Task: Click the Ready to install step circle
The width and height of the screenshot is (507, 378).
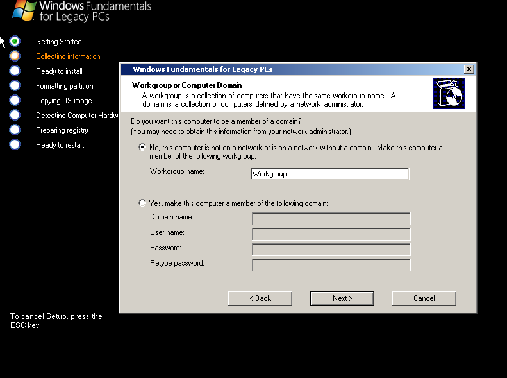Action: click(x=15, y=71)
